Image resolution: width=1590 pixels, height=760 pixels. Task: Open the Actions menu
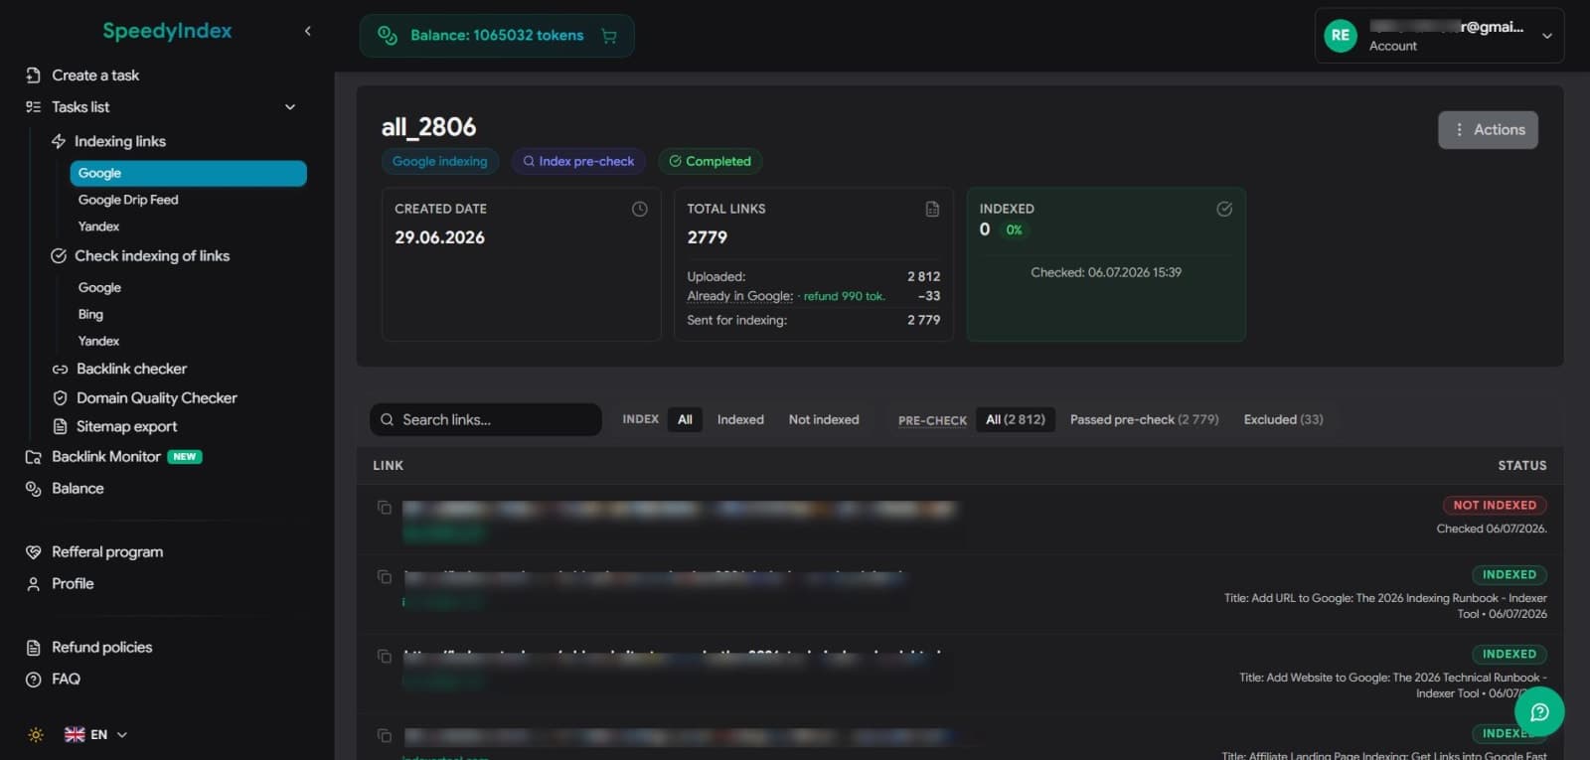point(1488,130)
